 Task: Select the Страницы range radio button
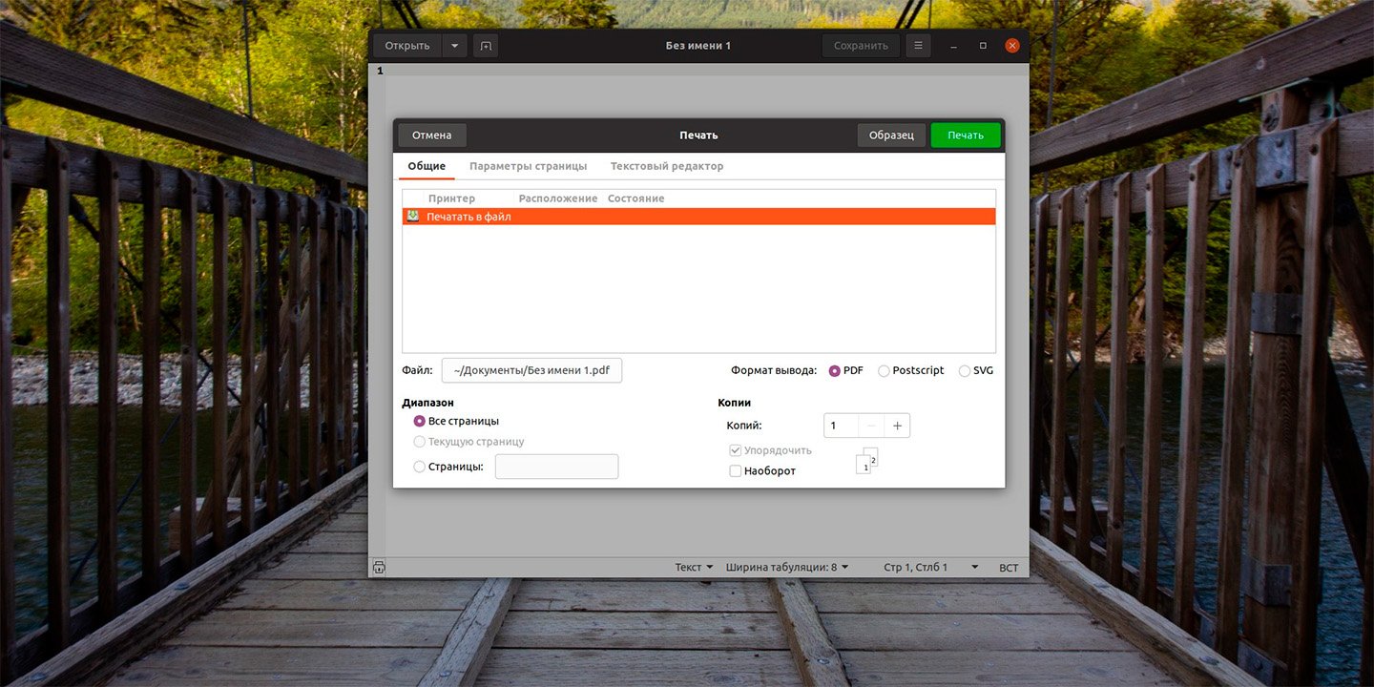coord(420,467)
